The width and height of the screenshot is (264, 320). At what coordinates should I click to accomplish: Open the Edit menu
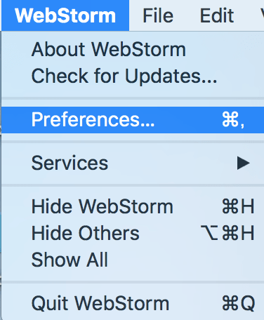point(217,15)
